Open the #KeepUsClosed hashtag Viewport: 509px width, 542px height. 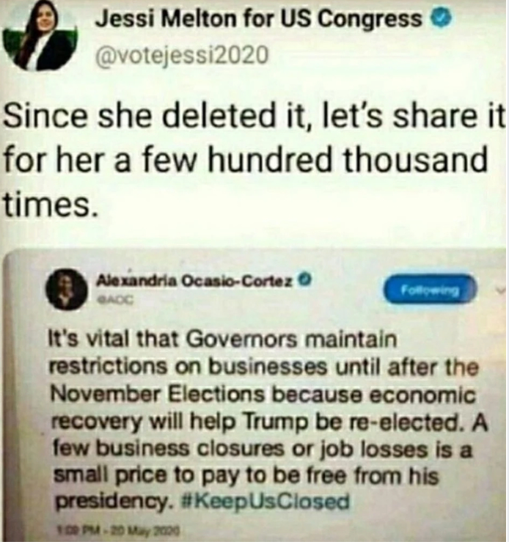266,502
